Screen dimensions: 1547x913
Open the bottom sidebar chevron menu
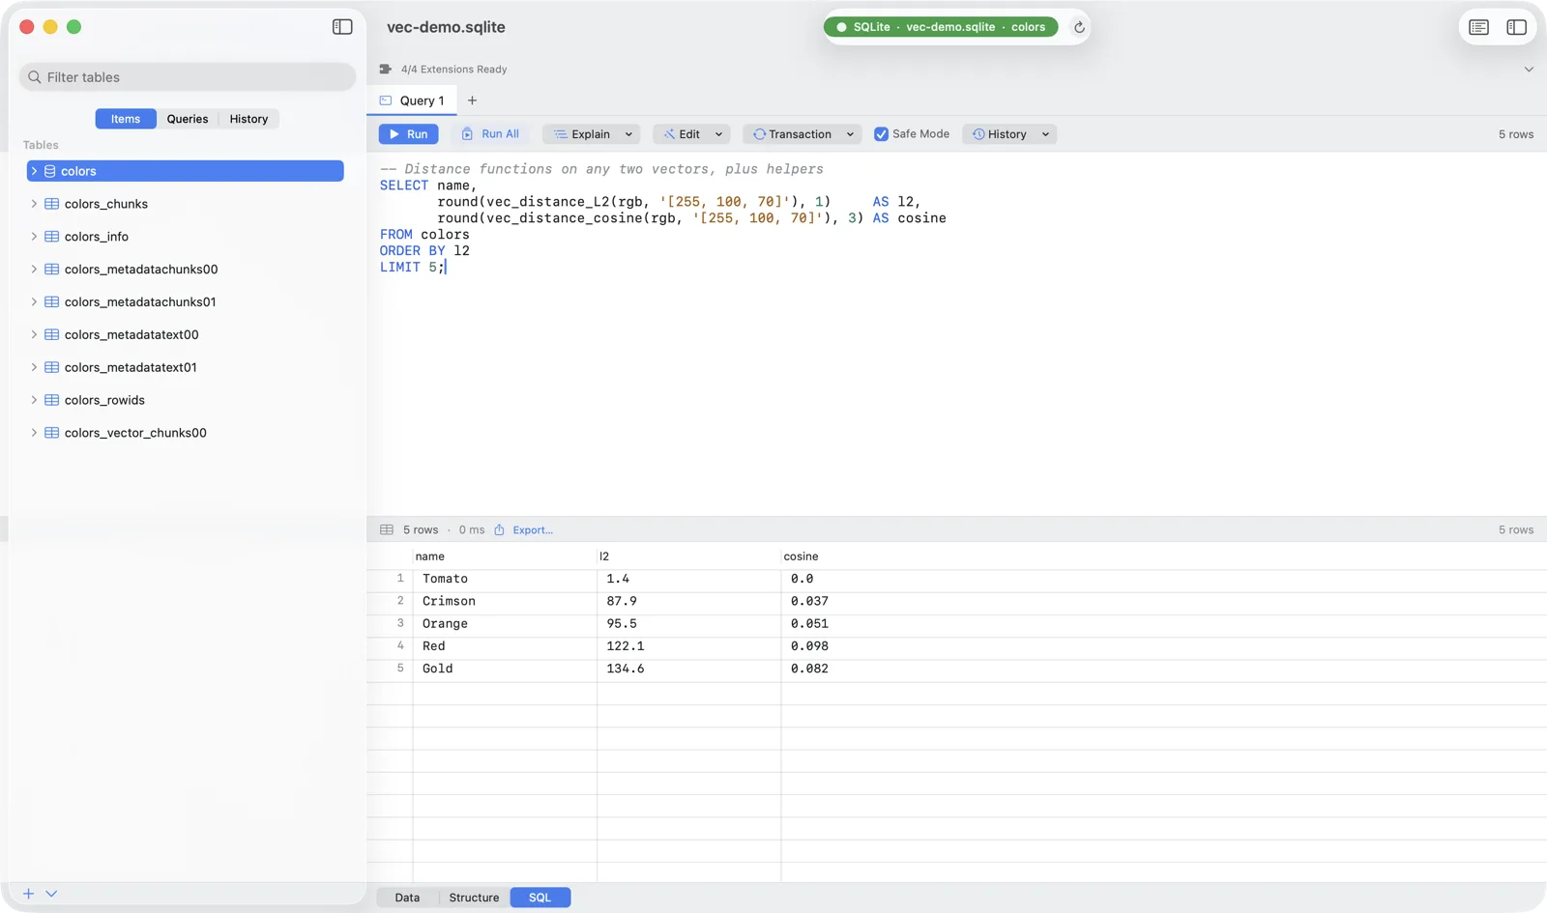(51, 894)
